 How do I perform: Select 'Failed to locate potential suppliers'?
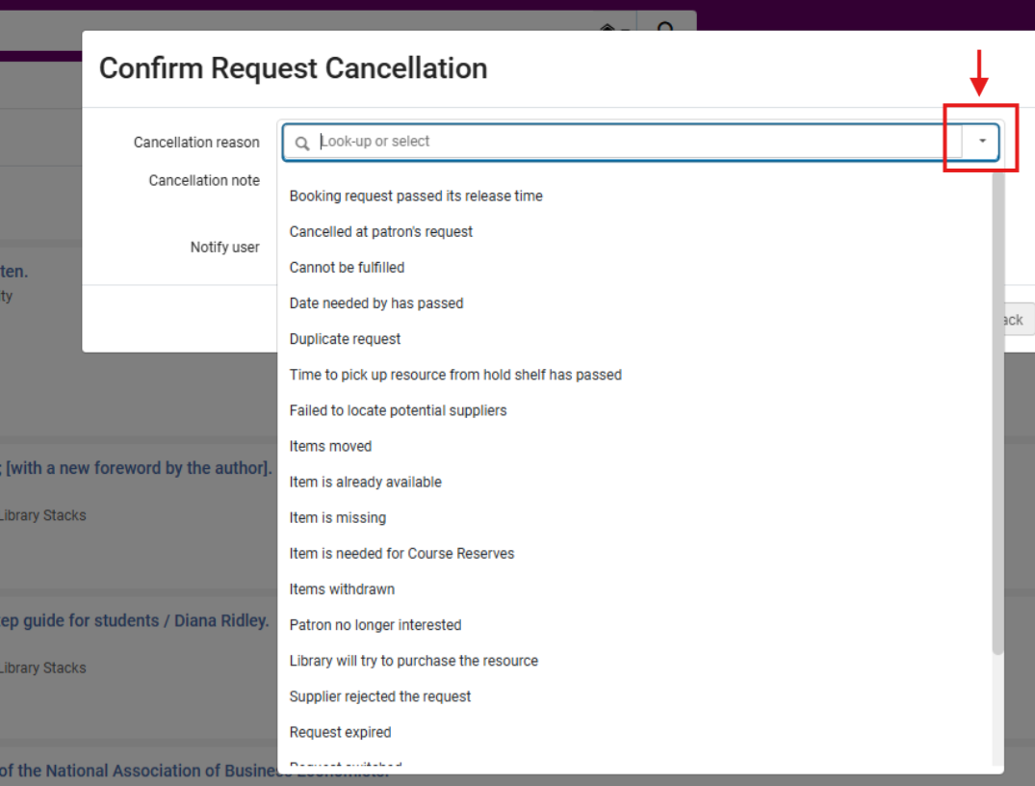pyautogui.click(x=398, y=409)
